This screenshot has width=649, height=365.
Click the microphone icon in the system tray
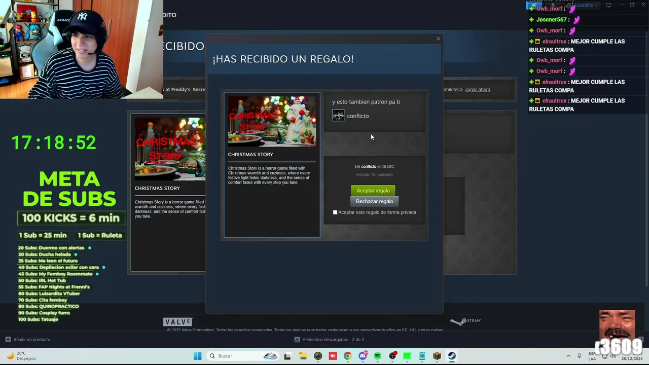coord(580,356)
